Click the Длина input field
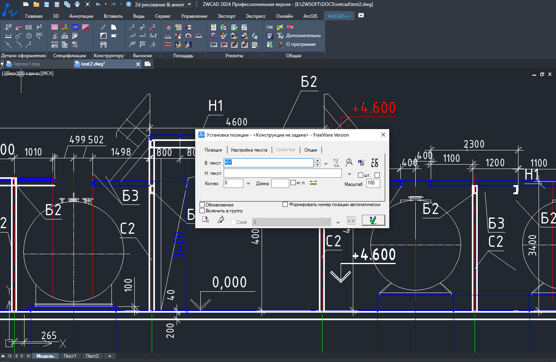Image resolution: width=556 pixels, height=362 pixels. point(280,183)
